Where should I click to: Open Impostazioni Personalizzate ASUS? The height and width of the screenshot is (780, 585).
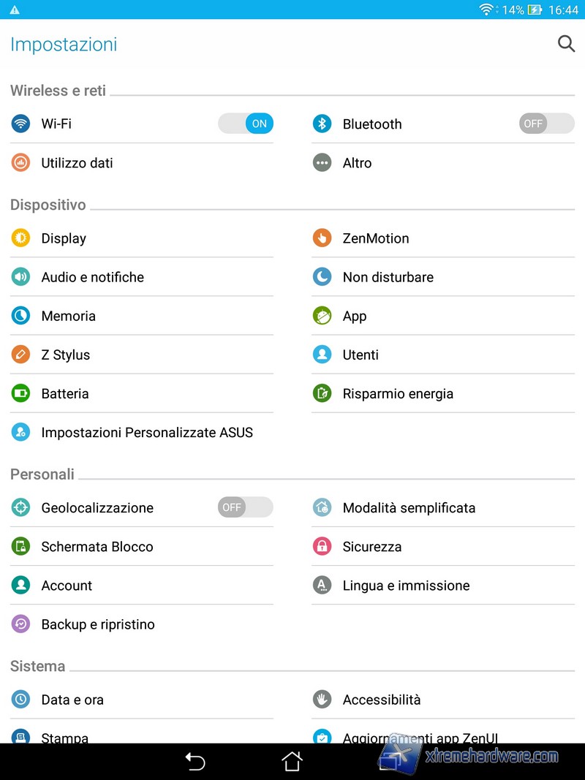pyautogui.click(x=147, y=433)
